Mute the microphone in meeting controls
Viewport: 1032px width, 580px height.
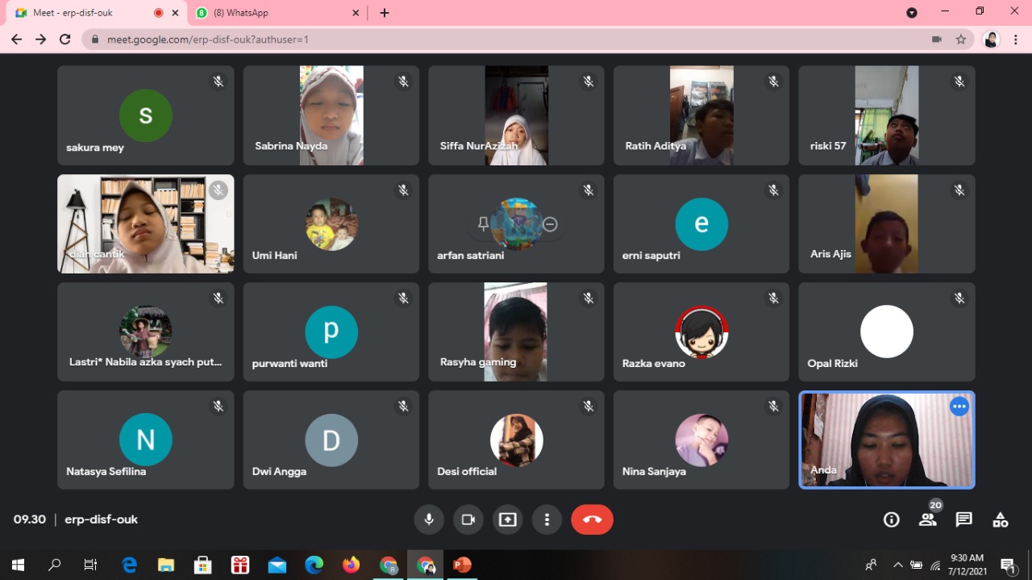coord(429,519)
